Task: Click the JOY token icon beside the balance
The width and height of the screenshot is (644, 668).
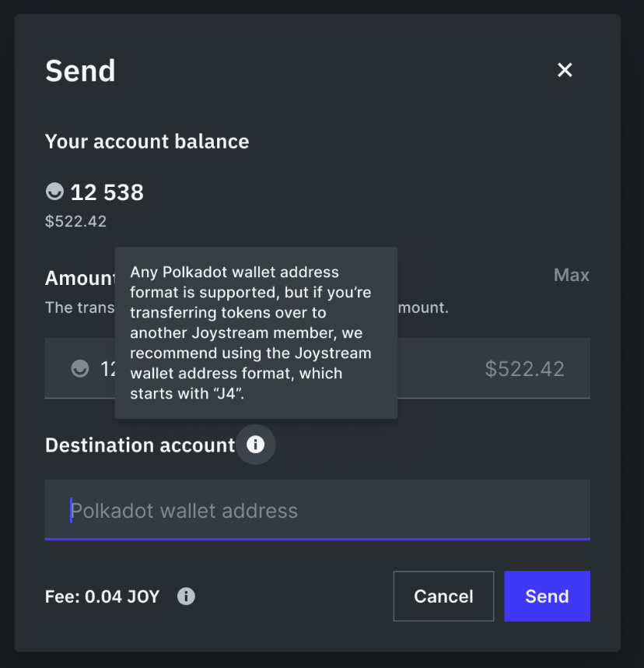Action: click(x=54, y=192)
